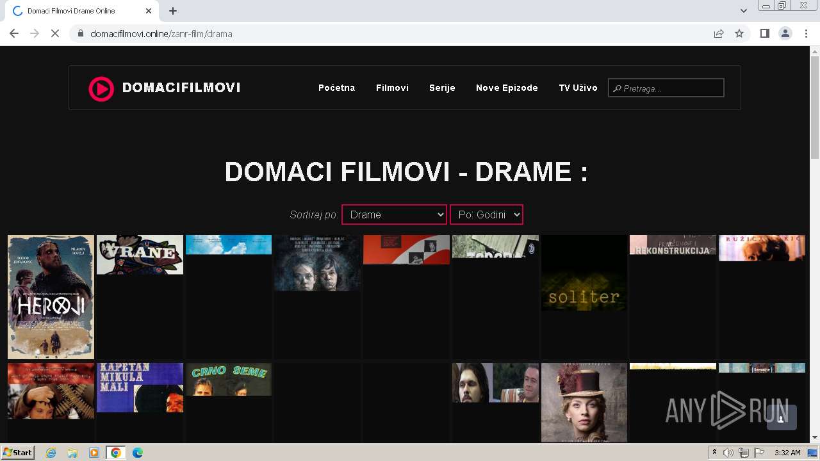The image size is (820, 461).
Task: Open the Chrome profile menu
Action: (x=785, y=33)
